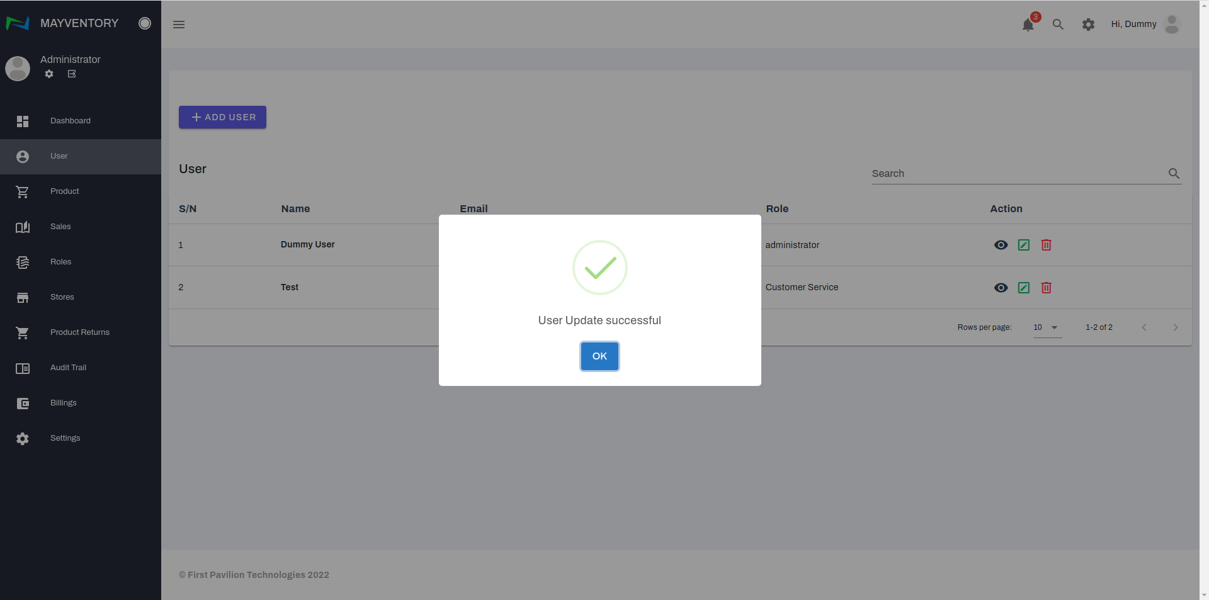The height and width of the screenshot is (600, 1209).
Task: Toggle the sidebar radio button beside MAYVENTORY
Action: coord(145,23)
